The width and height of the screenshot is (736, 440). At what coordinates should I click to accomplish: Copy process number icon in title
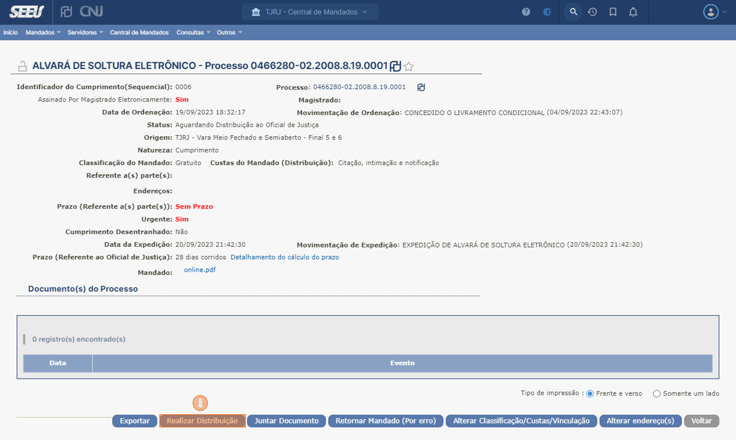coord(395,66)
